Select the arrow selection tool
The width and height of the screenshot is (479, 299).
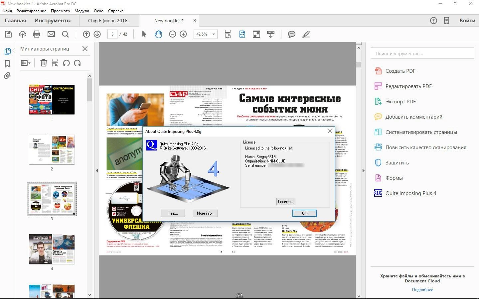144,34
